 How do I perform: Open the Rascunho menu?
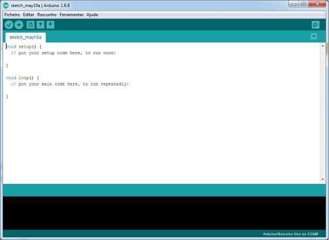point(47,15)
